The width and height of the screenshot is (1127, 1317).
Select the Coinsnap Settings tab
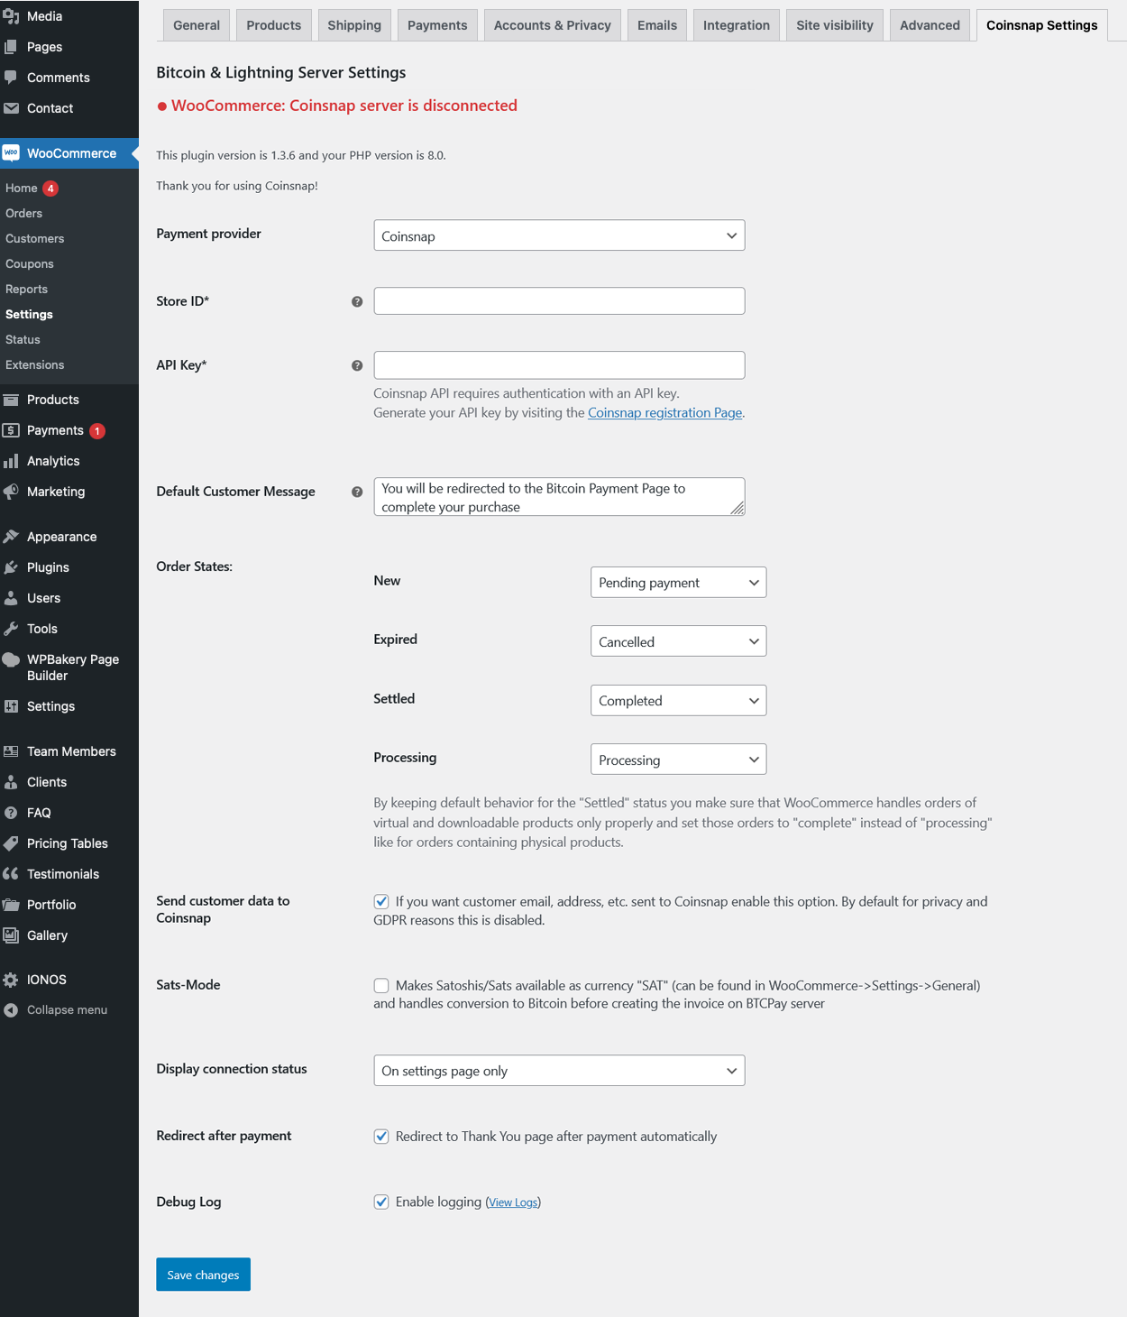tap(1042, 25)
